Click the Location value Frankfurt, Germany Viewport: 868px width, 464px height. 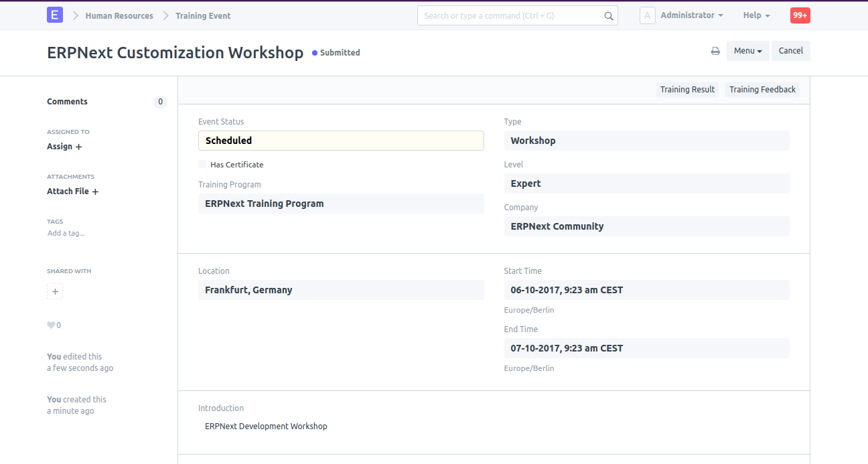341,290
